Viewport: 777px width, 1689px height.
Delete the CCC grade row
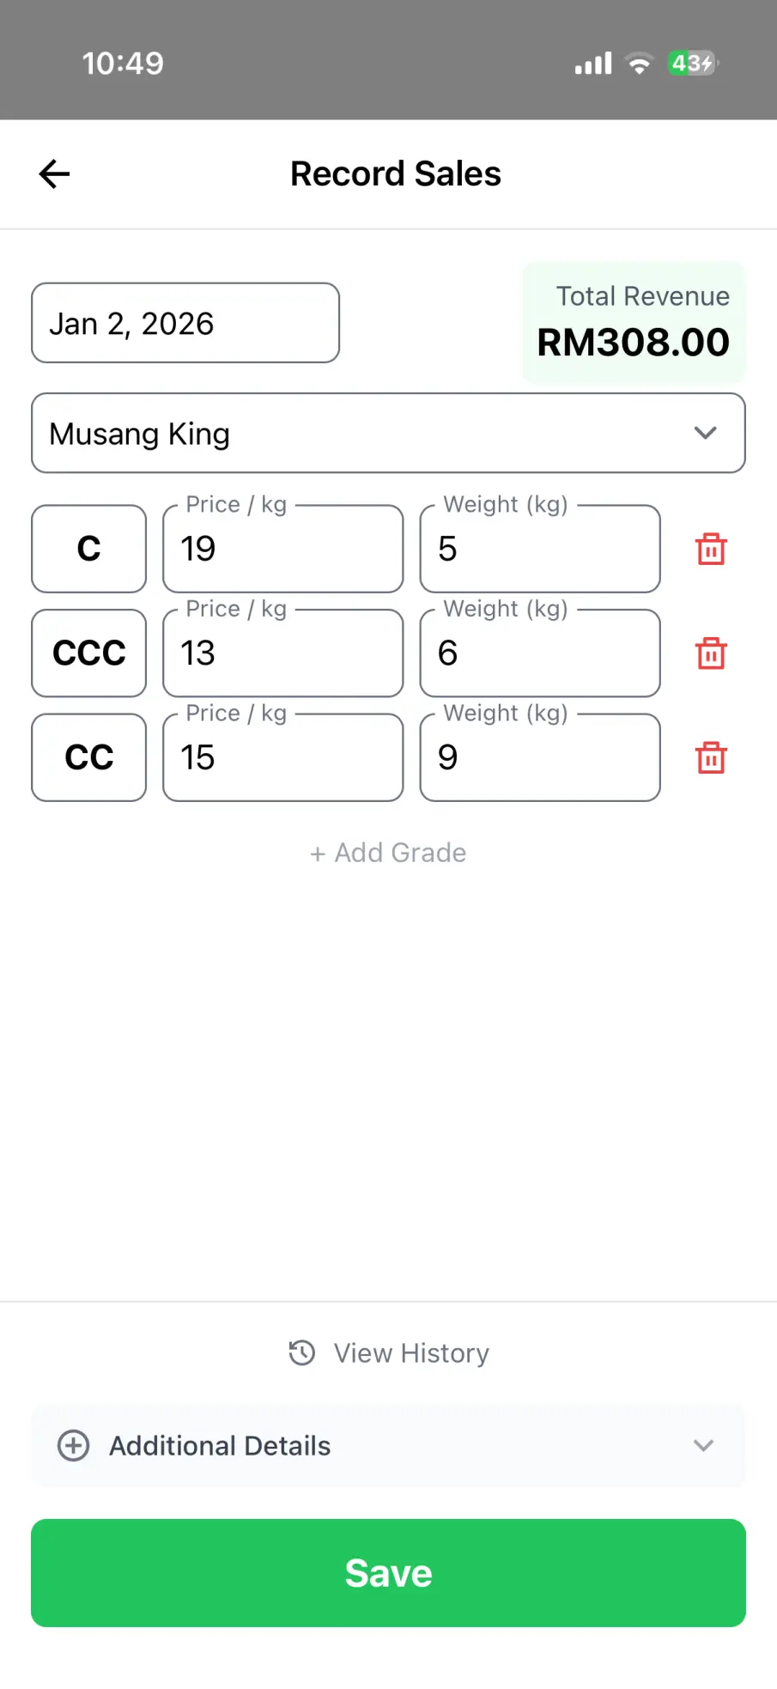[x=711, y=654]
